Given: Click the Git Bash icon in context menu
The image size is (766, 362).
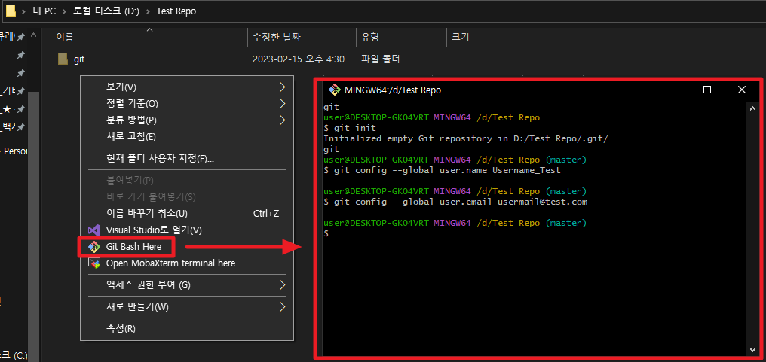Looking at the screenshot, I should 93,247.
